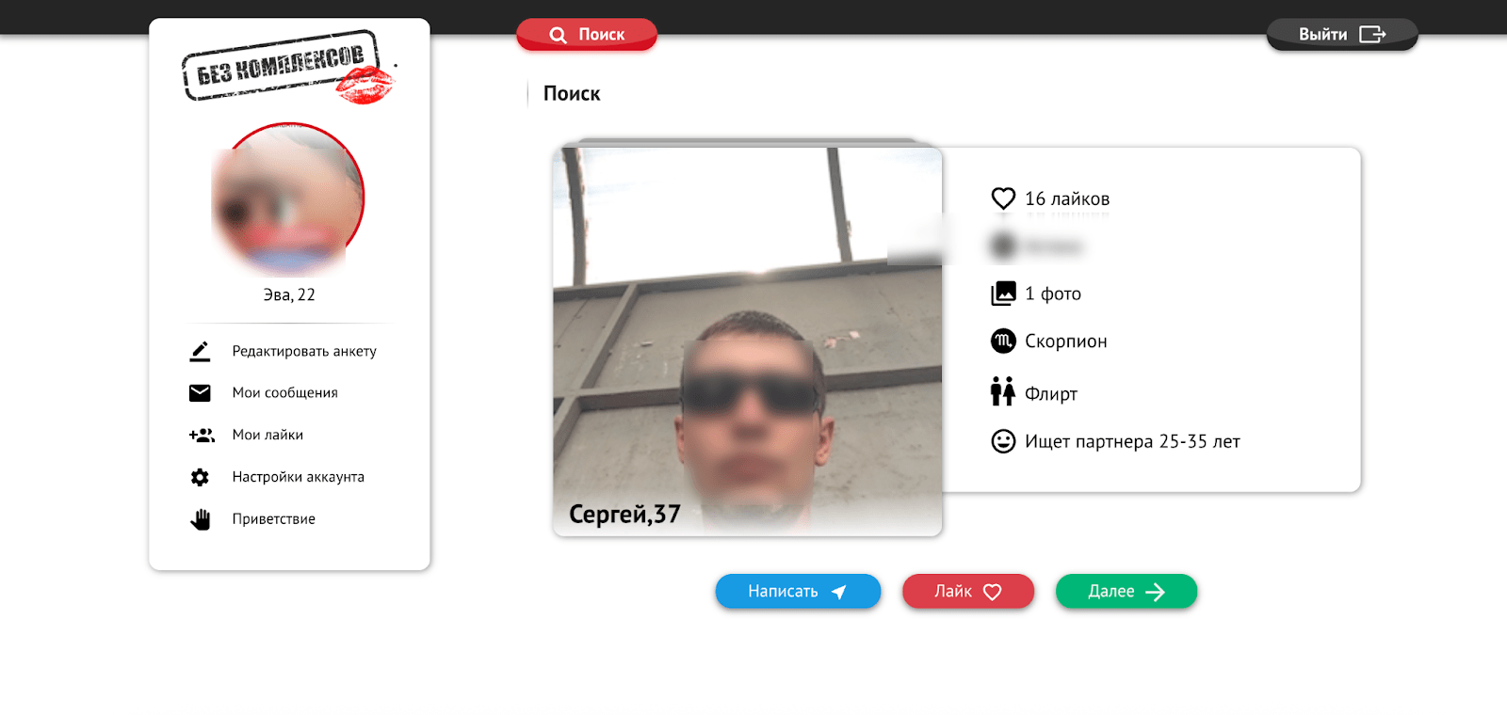Click the waving hand Приветствие icon
The height and width of the screenshot is (715, 1507).
tap(200, 519)
